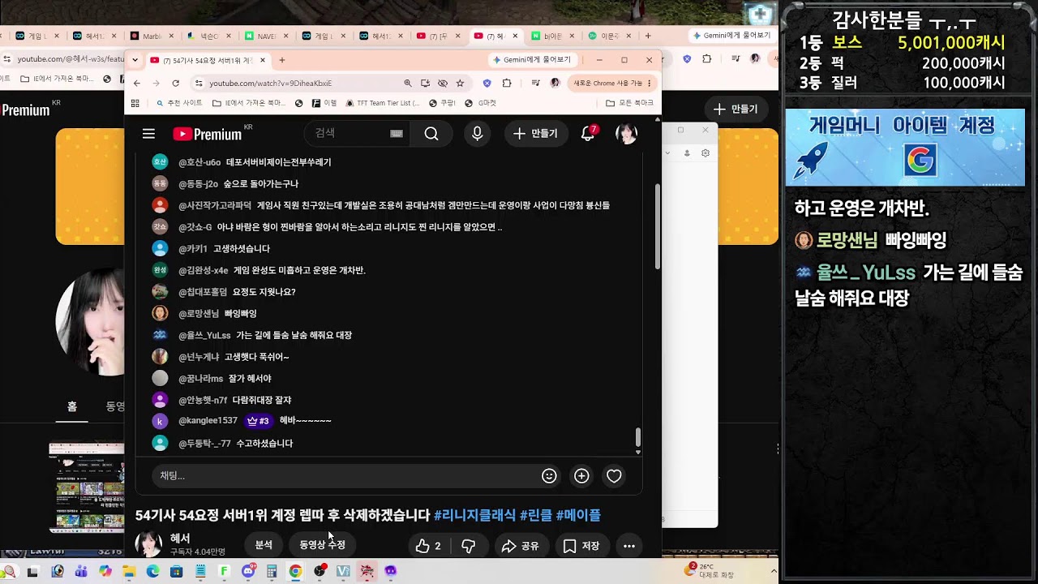1038x584 pixels.
Task: Open the on-screen keyboard icon in search box
Action: coord(397,134)
